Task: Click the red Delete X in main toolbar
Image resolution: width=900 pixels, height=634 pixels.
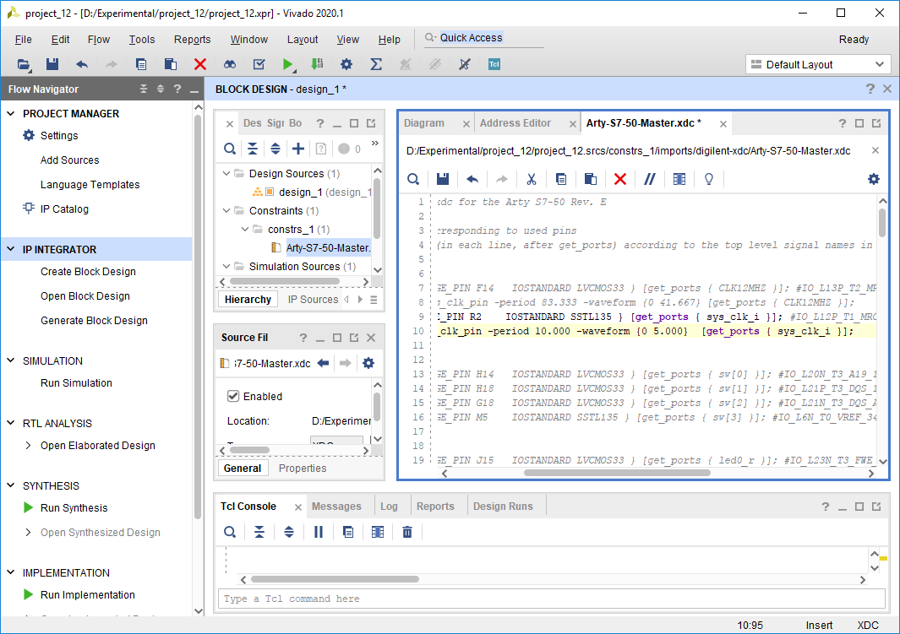Action: click(199, 64)
